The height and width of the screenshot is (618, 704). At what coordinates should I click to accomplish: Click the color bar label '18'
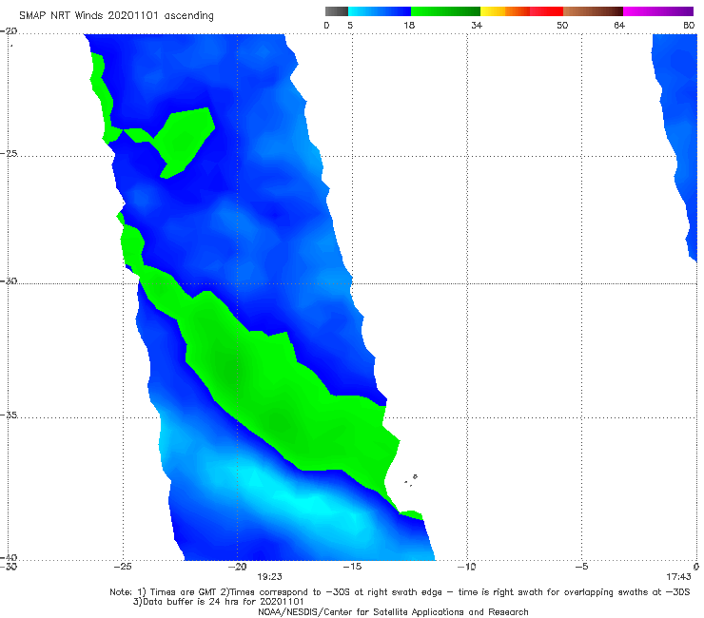[409, 25]
